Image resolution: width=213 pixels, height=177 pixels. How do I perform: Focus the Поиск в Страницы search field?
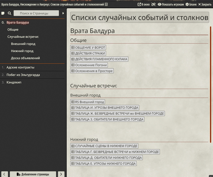(37, 13)
